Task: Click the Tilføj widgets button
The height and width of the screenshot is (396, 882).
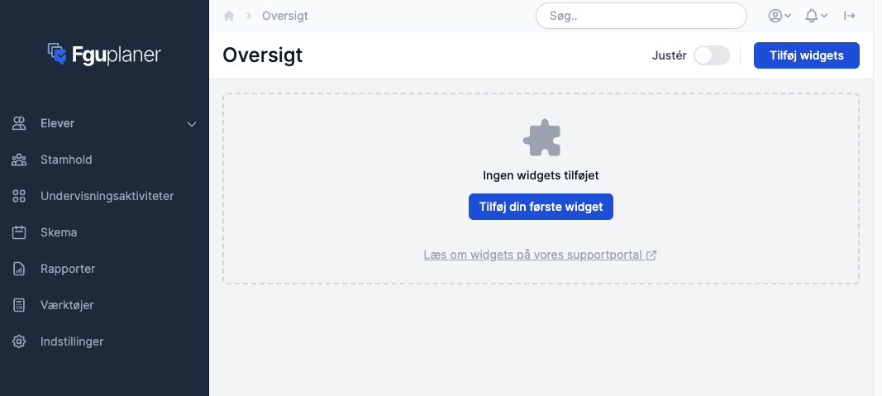Action: [807, 55]
